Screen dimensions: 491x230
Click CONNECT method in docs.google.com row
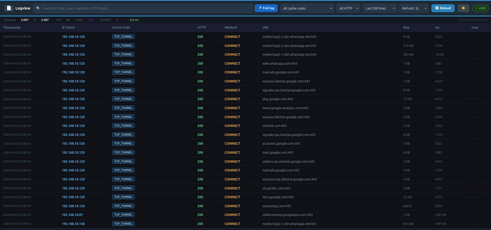(232, 197)
